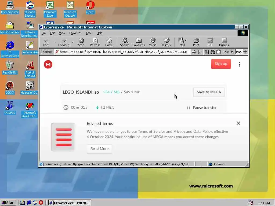
Task: Select the WOLF3D desktop shortcut
Action: pos(10,108)
